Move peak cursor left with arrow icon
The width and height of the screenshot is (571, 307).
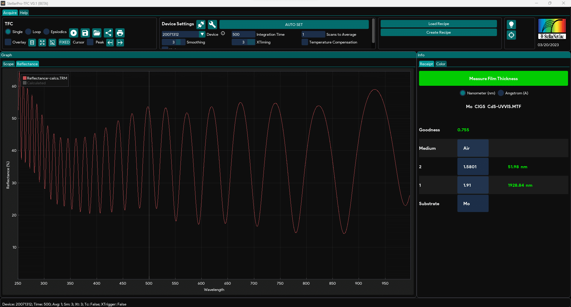(110, 43)
